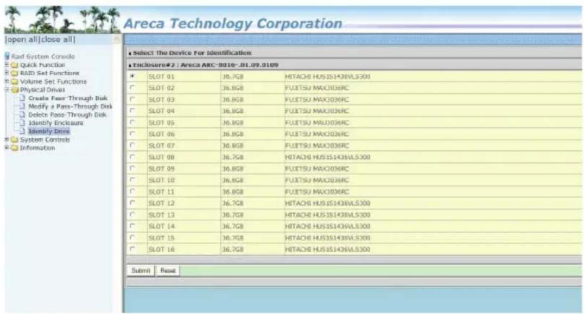
Task: Click the SLOT 09 label
Action: 161,169
